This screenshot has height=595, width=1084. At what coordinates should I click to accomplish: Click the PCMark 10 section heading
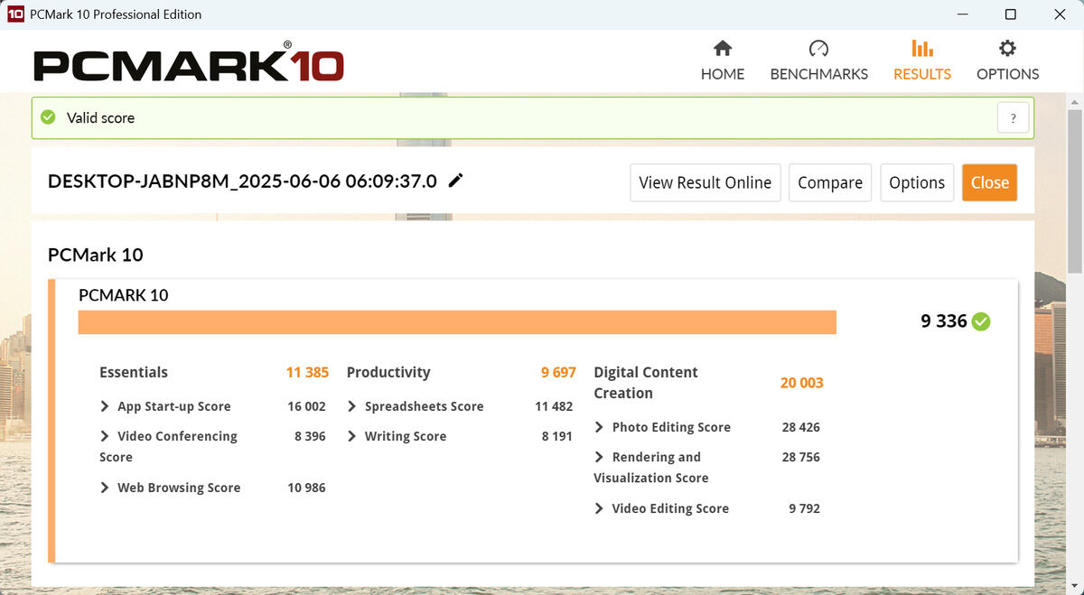(x=96, y=255)
